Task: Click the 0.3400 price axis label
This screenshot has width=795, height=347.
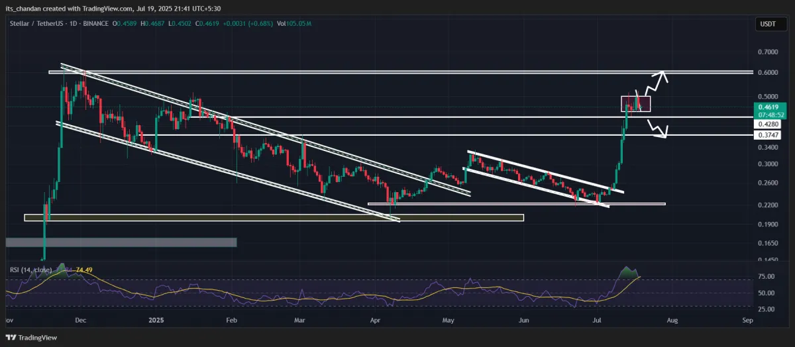Action: tap(768, 148)
